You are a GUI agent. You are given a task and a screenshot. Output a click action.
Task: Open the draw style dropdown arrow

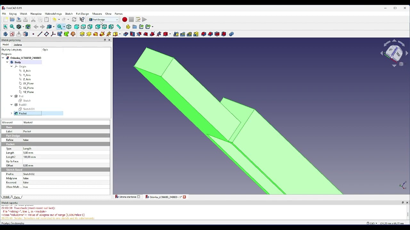(x=23, y=27)
